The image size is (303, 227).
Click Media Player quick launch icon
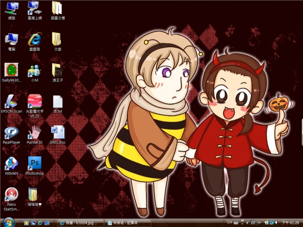tap(26, 223)
